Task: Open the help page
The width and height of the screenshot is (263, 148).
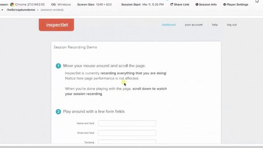Action: 215,25
